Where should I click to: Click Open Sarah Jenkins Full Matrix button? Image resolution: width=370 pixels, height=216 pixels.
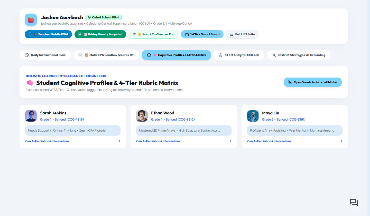pos(313,82)
